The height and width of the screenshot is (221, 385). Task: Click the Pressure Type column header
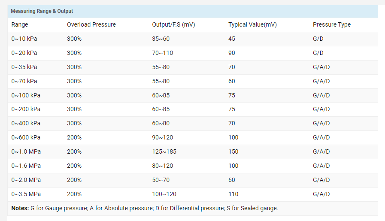332,24
